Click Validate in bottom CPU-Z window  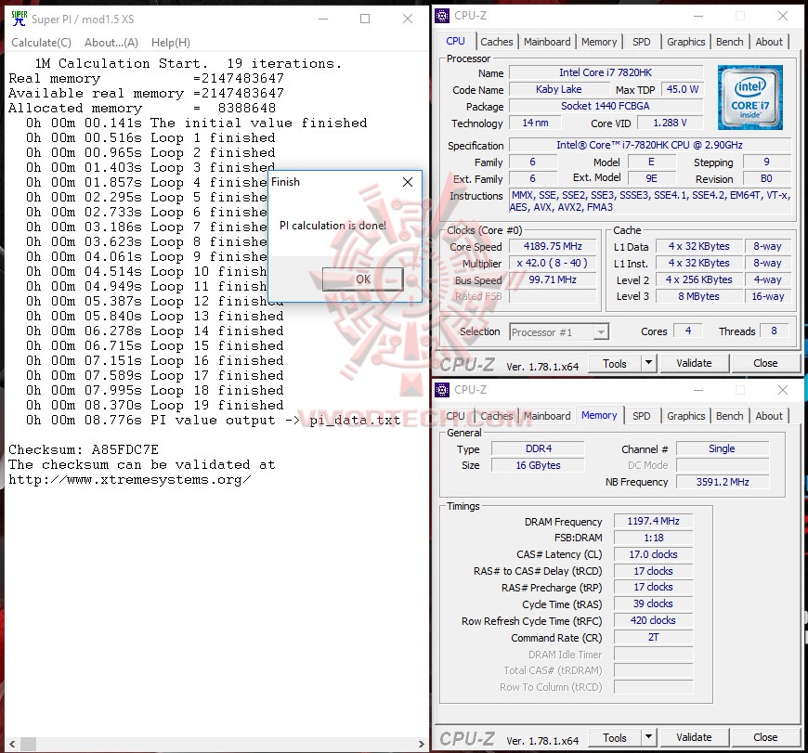[x=694, y=737]
